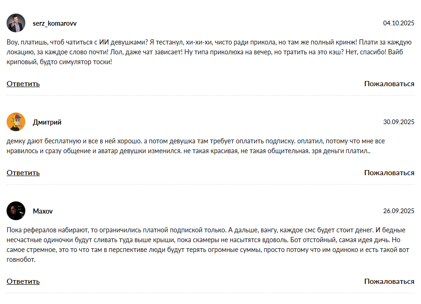Click Maxov's dark round avatar

[x=16, y=211]
